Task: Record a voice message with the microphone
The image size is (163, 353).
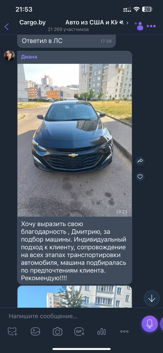Action: [150, 324]
